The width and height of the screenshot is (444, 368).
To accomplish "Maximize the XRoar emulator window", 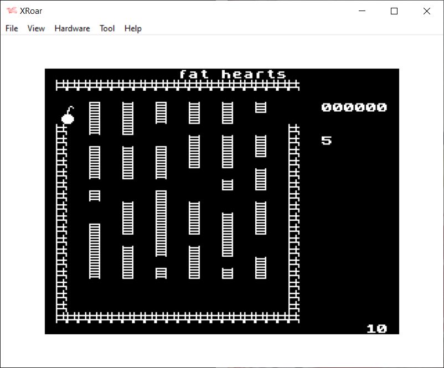I will pos(394,11).
